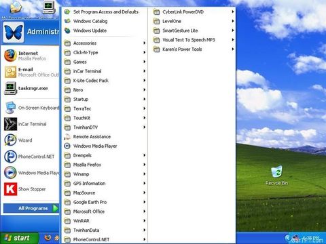Screen dimensions: 326x244
Task: Click the green start button
Action: click(x=19, y=238)
